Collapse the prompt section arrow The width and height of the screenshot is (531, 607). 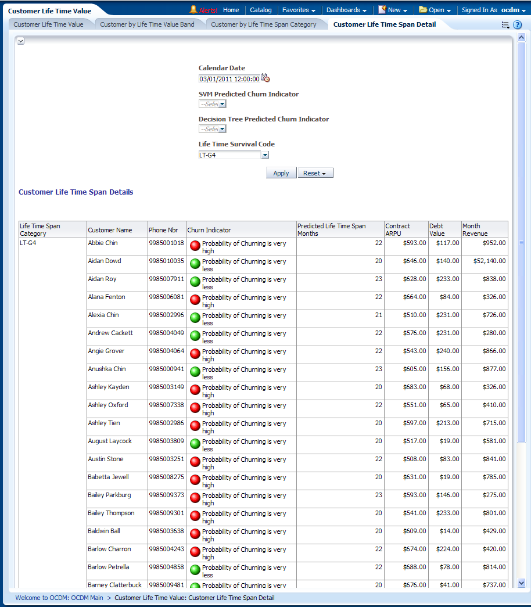[20, 41]
